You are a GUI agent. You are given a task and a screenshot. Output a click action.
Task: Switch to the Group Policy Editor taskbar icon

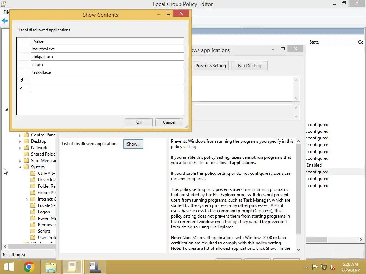pos(73,267)
